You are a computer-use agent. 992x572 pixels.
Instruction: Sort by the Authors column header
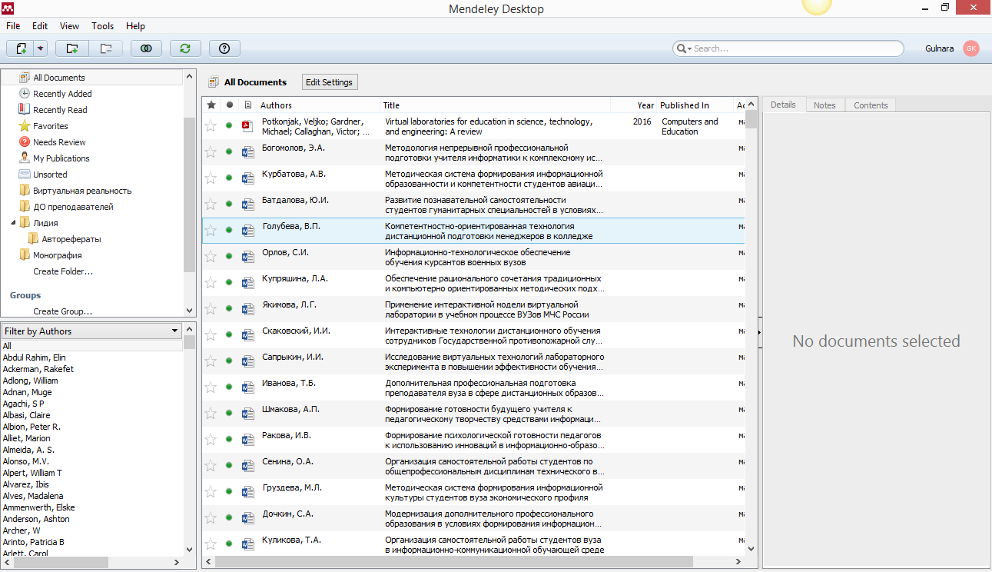click(x=318, y=105)
